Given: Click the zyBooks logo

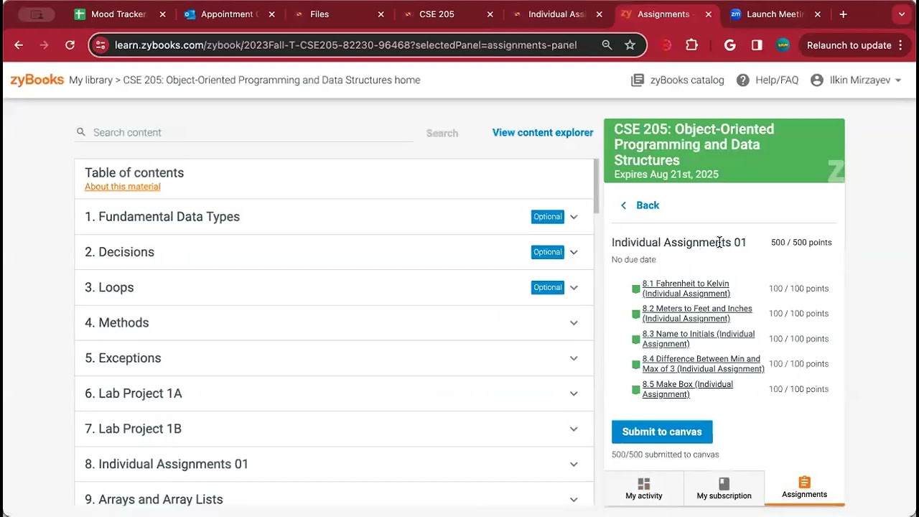Looking at the screenshot, I should 37,80.
